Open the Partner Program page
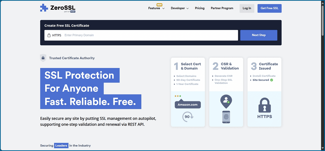 point(222,8)
